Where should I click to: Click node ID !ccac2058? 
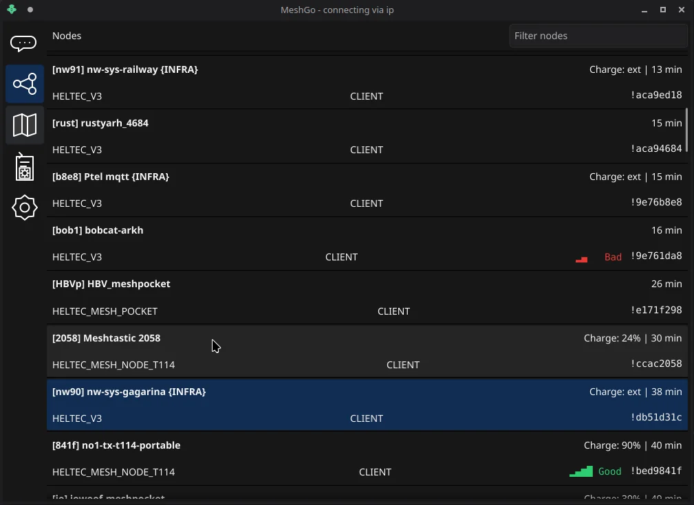656,363
